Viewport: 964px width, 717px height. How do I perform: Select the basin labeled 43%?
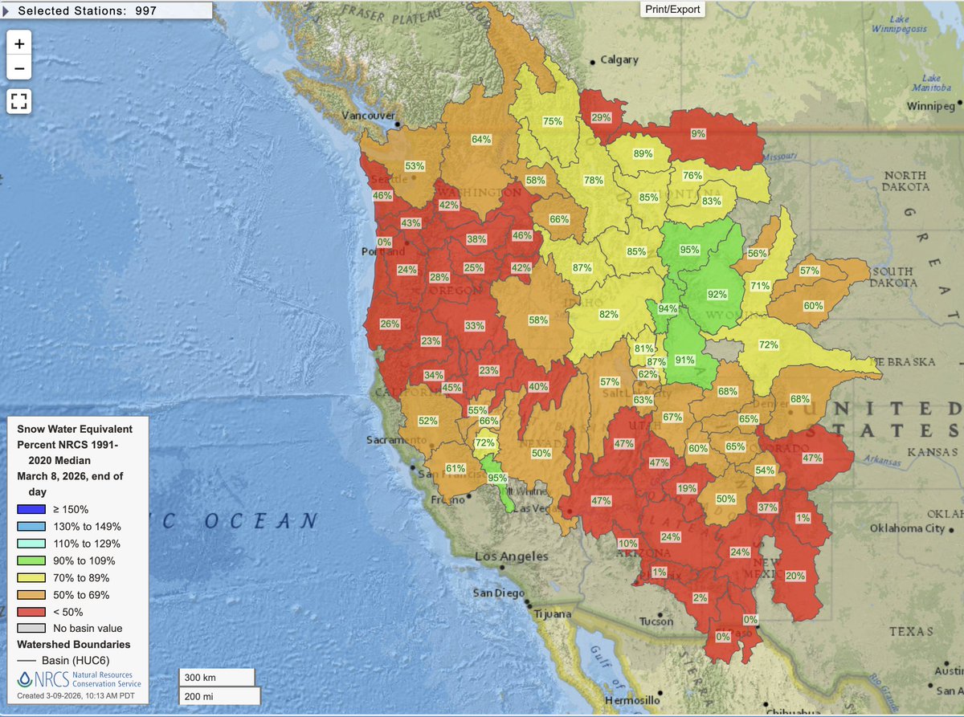(x=411, y=223)
